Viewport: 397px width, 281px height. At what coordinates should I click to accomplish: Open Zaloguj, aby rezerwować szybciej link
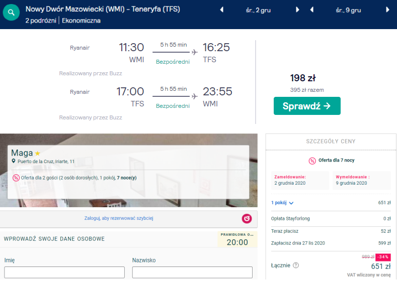pyautogui.click(x=119, y=218)
